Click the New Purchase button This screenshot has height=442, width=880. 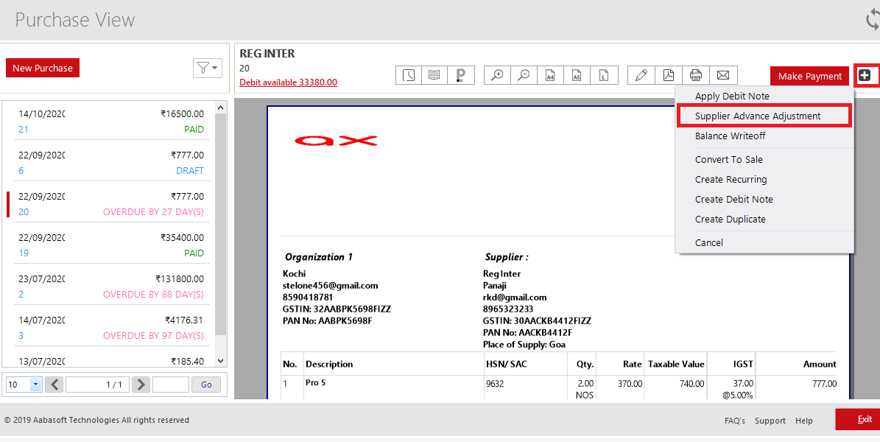pyautogui.click(x=42, y=67)
